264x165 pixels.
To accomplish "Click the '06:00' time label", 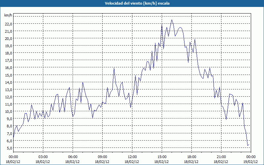I will click(73, 157).
